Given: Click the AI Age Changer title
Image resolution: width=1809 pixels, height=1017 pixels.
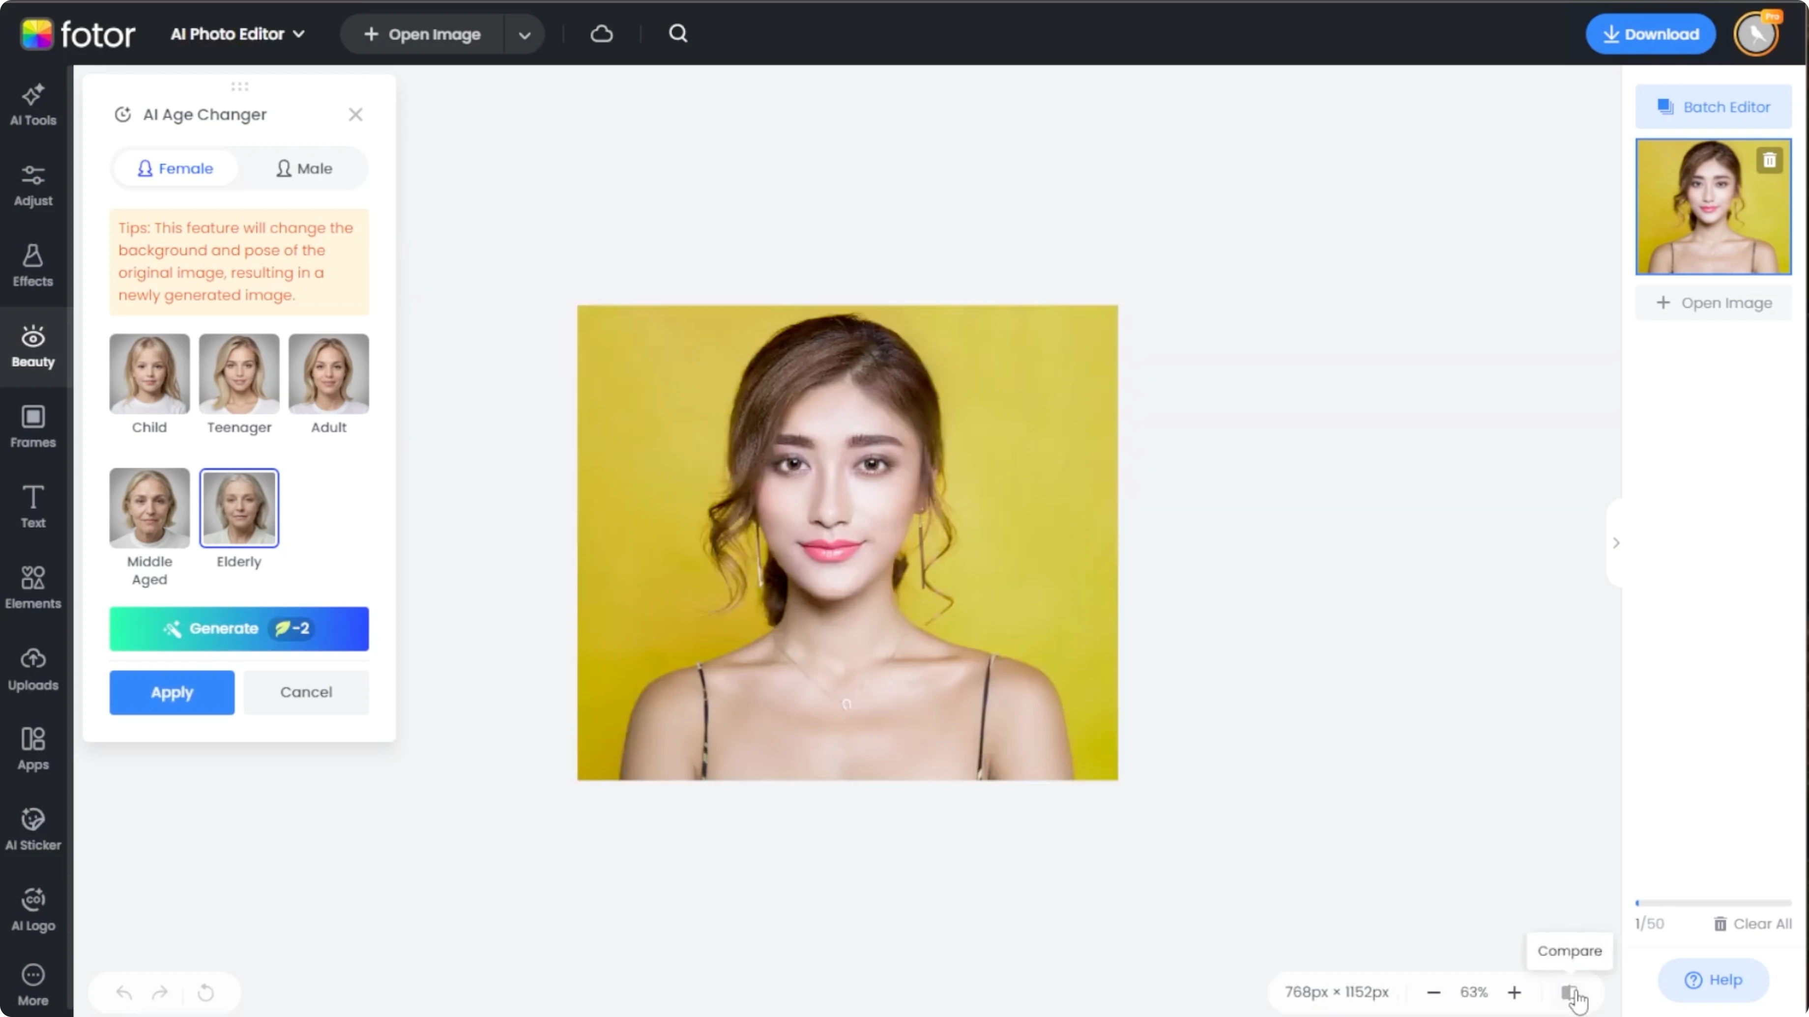Looking at the screenshot, I should [205, 114].
